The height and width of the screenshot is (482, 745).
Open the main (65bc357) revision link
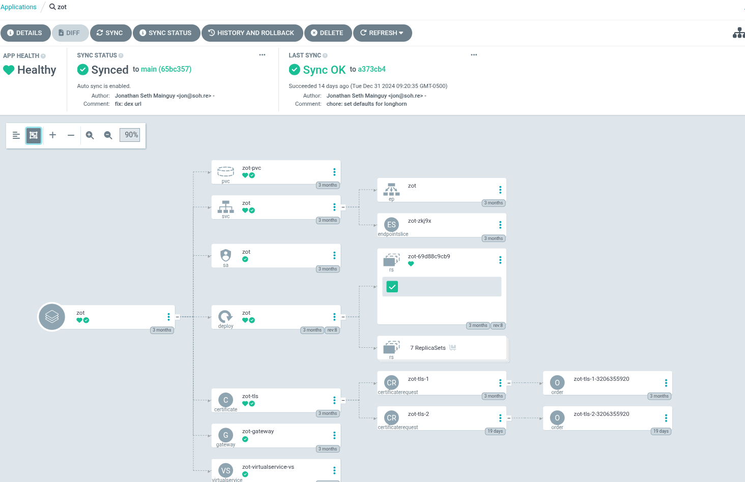tap(166, 69)
